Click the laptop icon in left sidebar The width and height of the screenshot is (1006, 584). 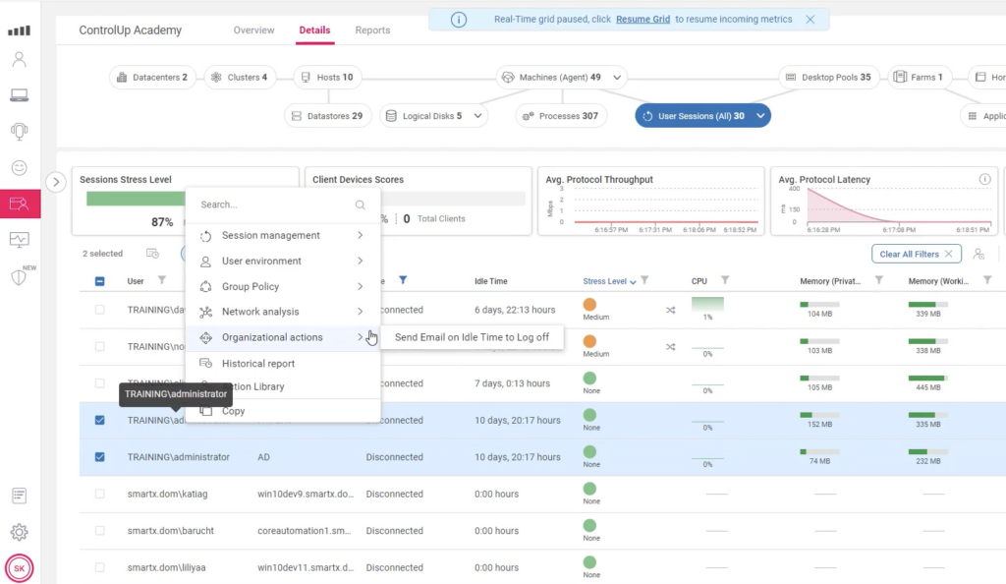(20, 95)
